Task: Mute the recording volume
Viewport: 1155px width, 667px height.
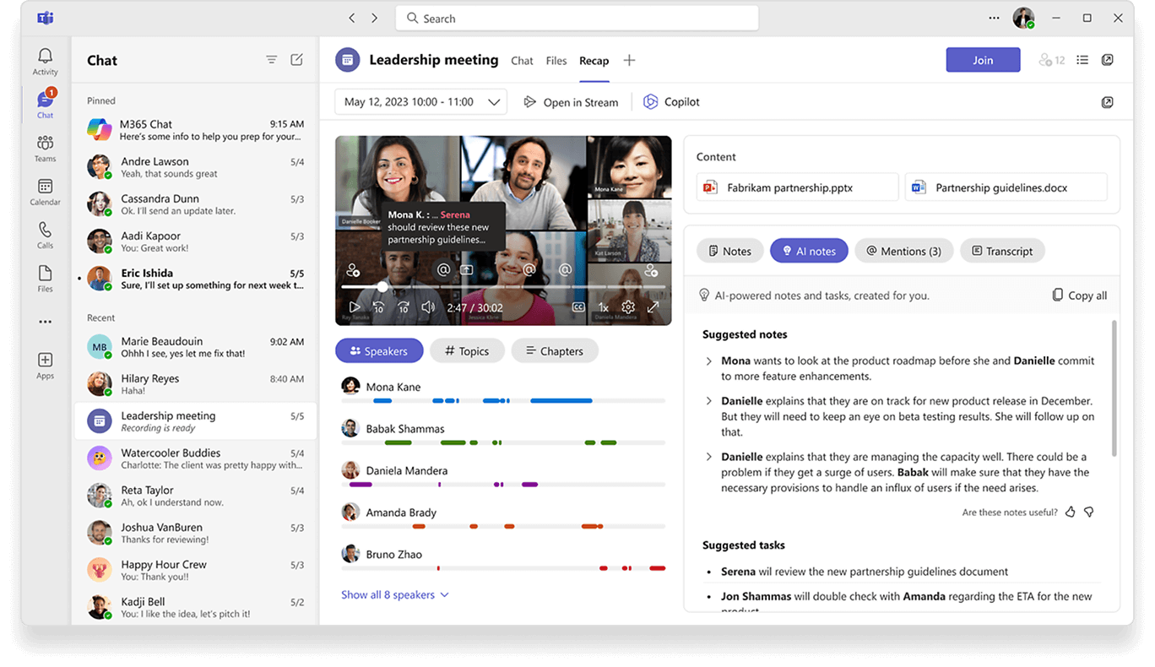Action: 428,307
